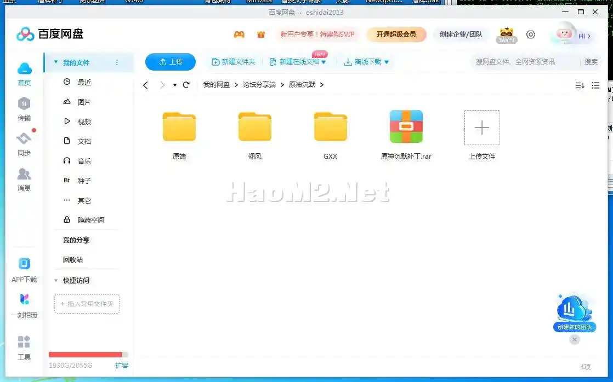Click the SVIP mascot icon
Image resolution: width=613 pixels, height=382 pixels.
click(x=506, y=35)
